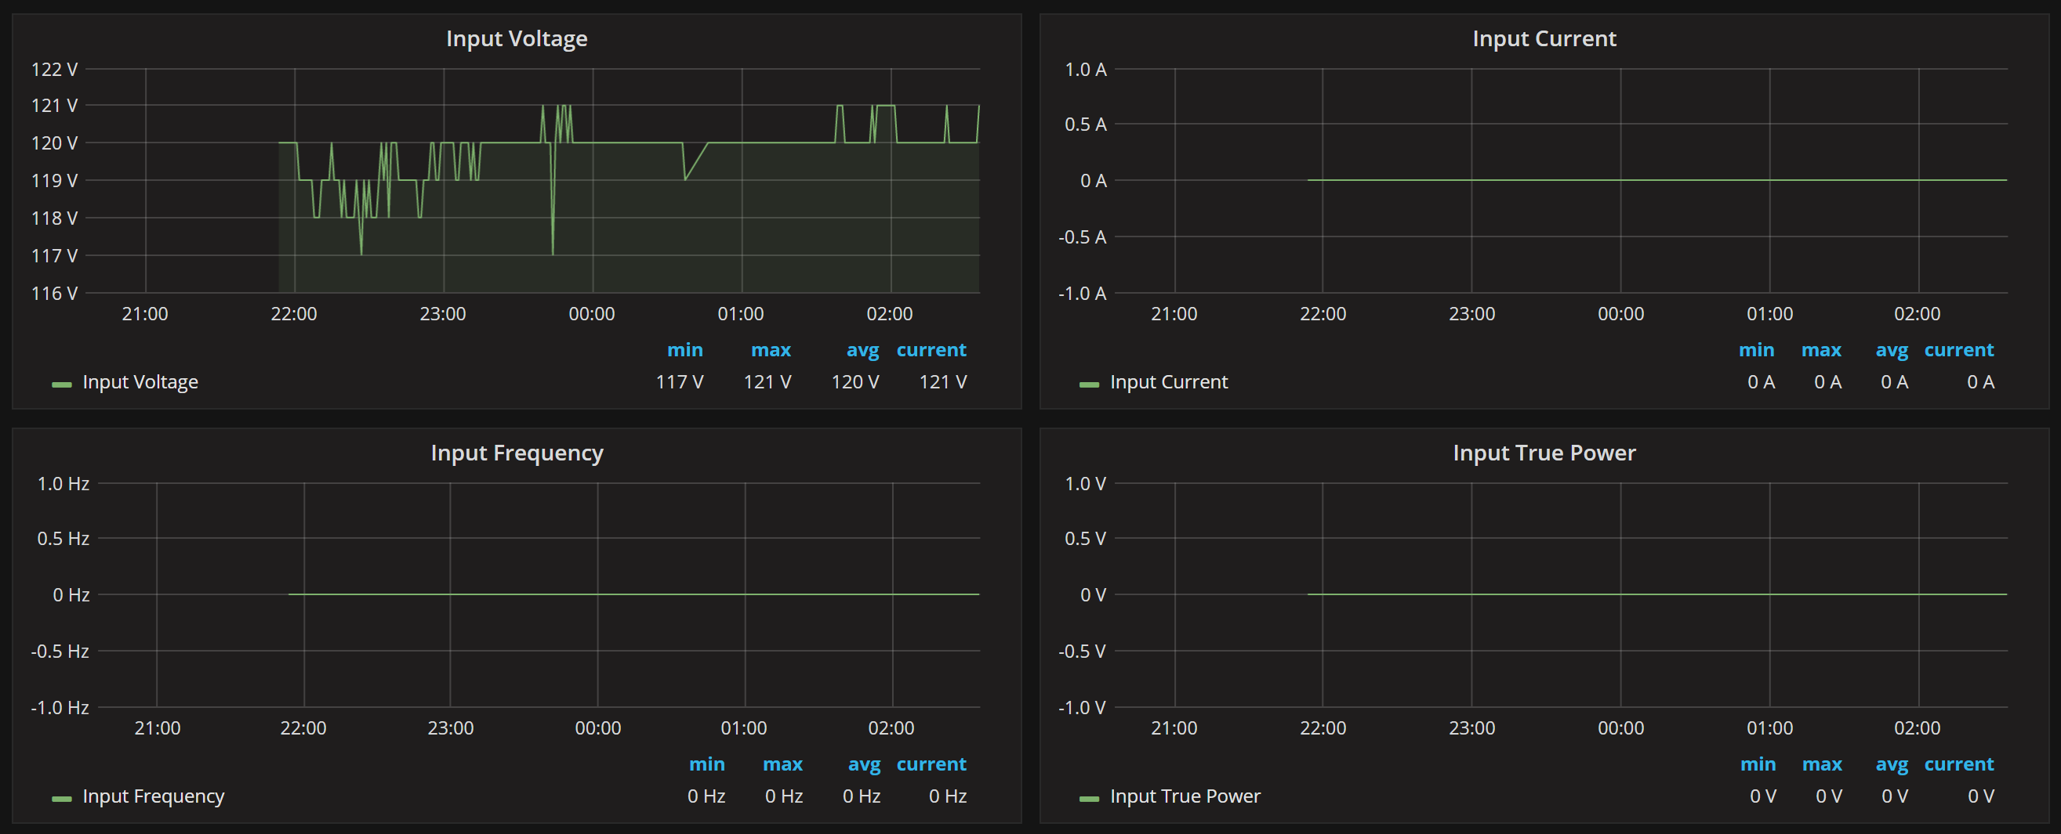Open the Input True Power panel title menu

[1544, 453]
